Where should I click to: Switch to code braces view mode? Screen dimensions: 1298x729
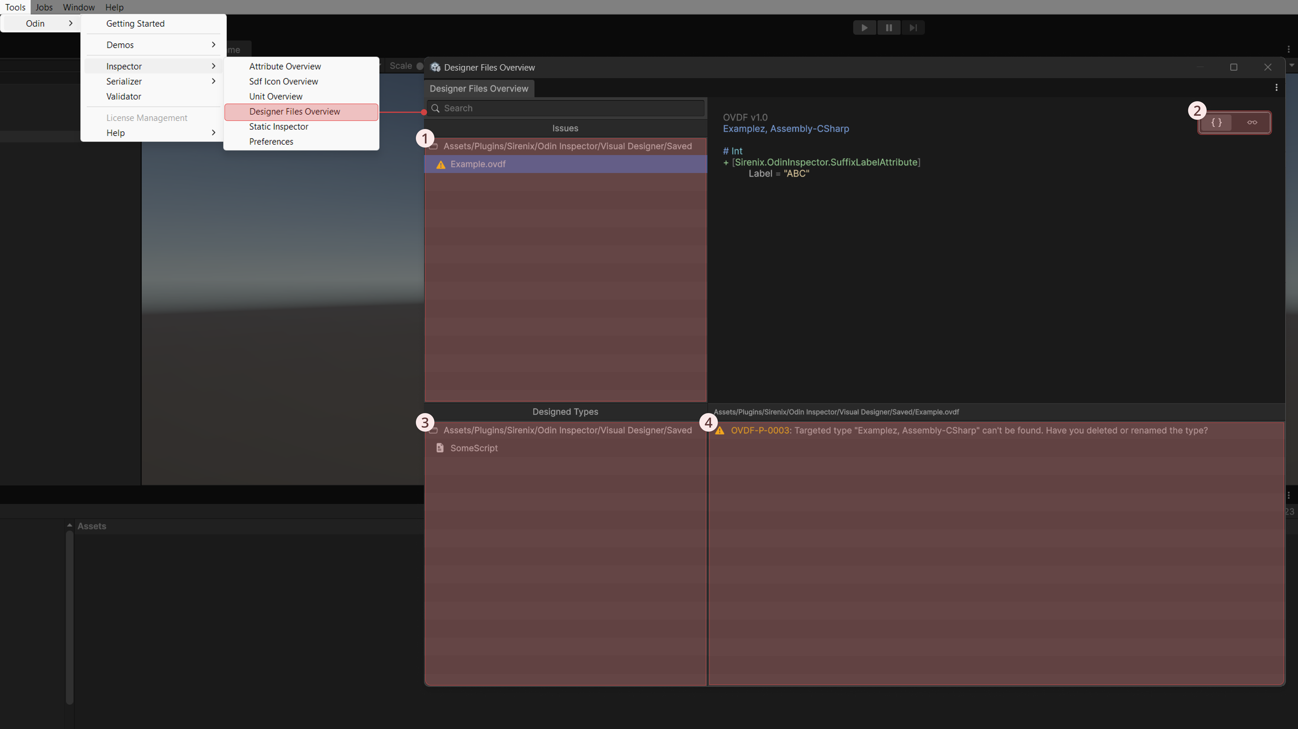(1216, 123)
